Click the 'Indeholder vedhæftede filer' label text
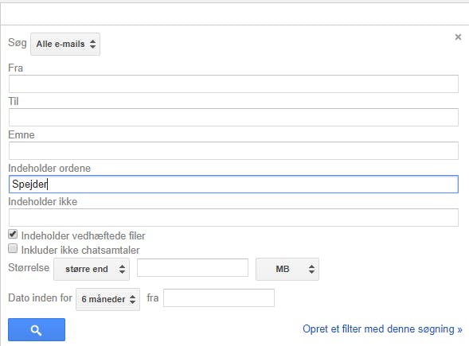Image resolution: width=469 pixels, height=346 pixels. pyautogui.click(x=83, y=235)
